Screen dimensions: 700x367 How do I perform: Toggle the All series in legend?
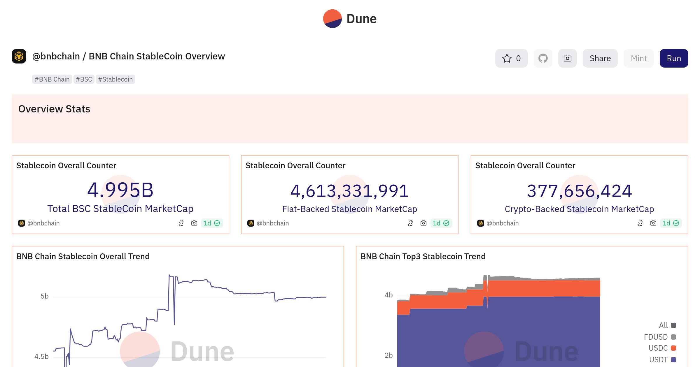tap(667, 325)
